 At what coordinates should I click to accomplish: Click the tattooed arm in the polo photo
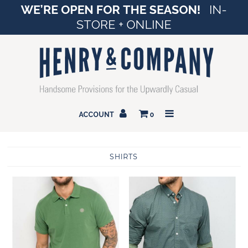(x=108, y=235)
